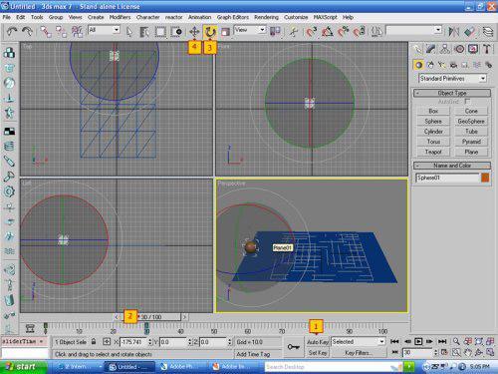Click the Mirror tool icon
Viewport: 498px width, 374px height.
click(x=453, y=32)
